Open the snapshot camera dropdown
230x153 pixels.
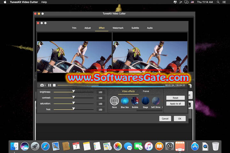(43, 85)
